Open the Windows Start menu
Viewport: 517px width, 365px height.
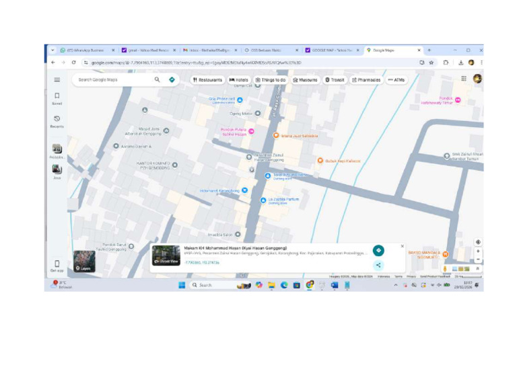(x=182, y=285)
